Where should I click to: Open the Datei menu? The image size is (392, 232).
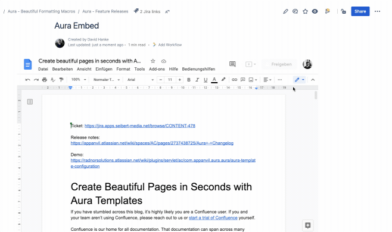click(43, 69)
